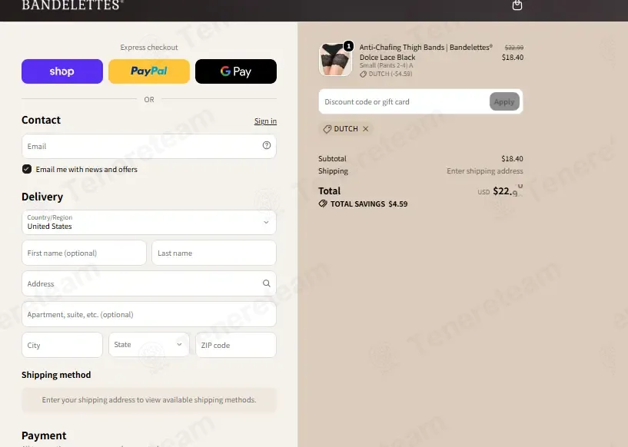The image size is (628, 447).
Task: Click into the Address field
Action: point(149,283)
